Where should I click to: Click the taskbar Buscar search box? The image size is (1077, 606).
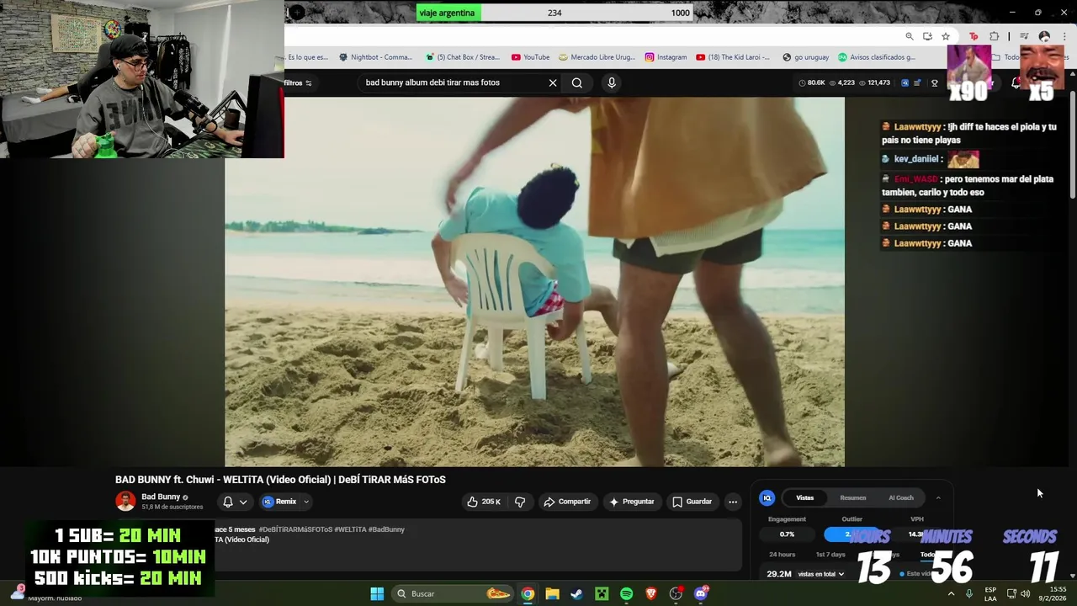click(453, 593)
